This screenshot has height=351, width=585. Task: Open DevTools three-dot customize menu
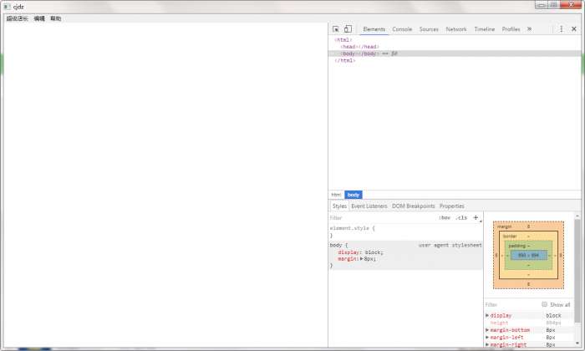[561, 28]
